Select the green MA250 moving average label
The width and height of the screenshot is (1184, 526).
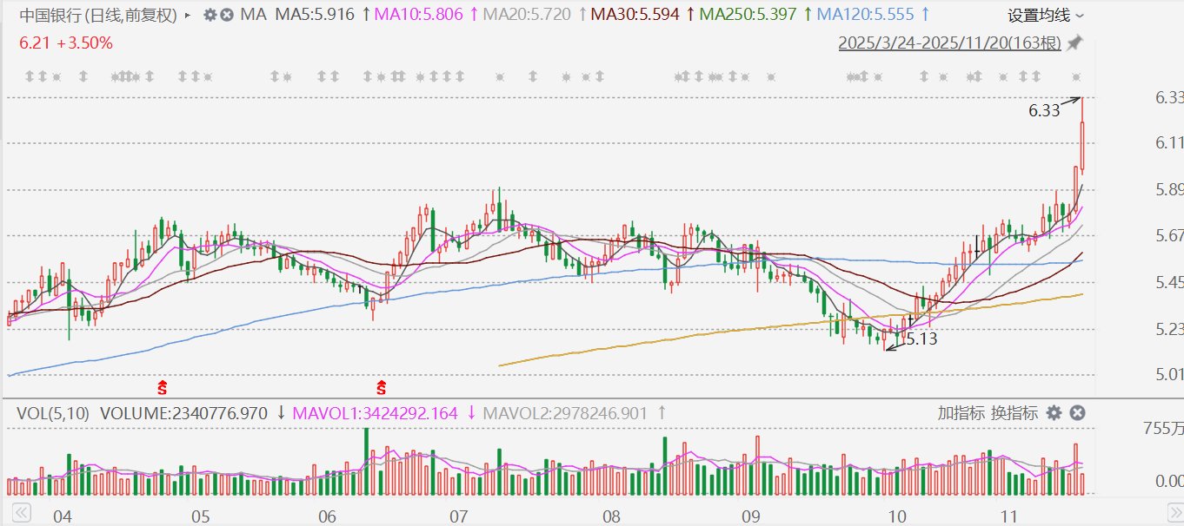[748, 15]
